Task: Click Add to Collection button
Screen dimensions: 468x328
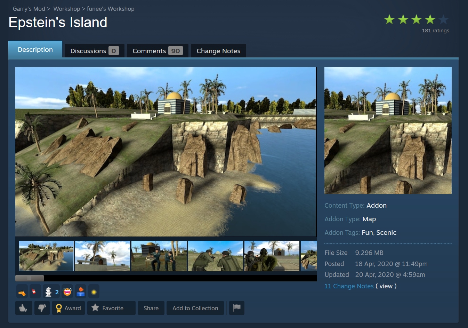Action: tap(195, 308)
